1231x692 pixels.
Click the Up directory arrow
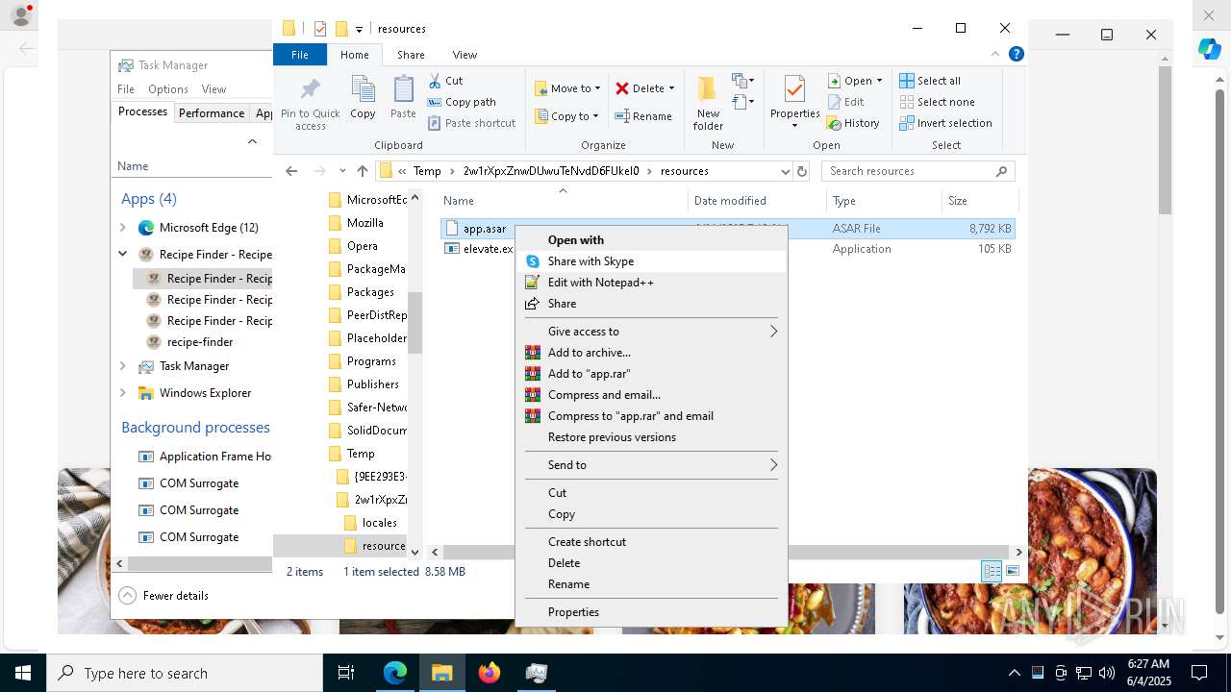(363, 171)
